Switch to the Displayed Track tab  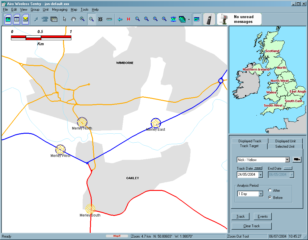click(250, 141)
